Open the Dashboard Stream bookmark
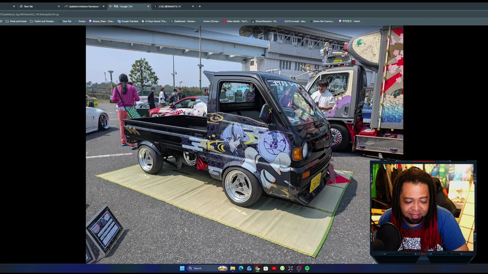The width and height of the screenshot is (488, 274). [x=183, y=21]
